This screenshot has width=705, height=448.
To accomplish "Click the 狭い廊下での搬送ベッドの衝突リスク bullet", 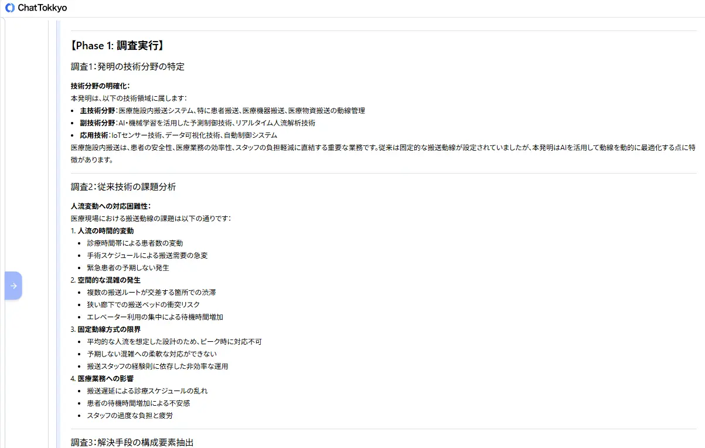I will pos(143,304).
